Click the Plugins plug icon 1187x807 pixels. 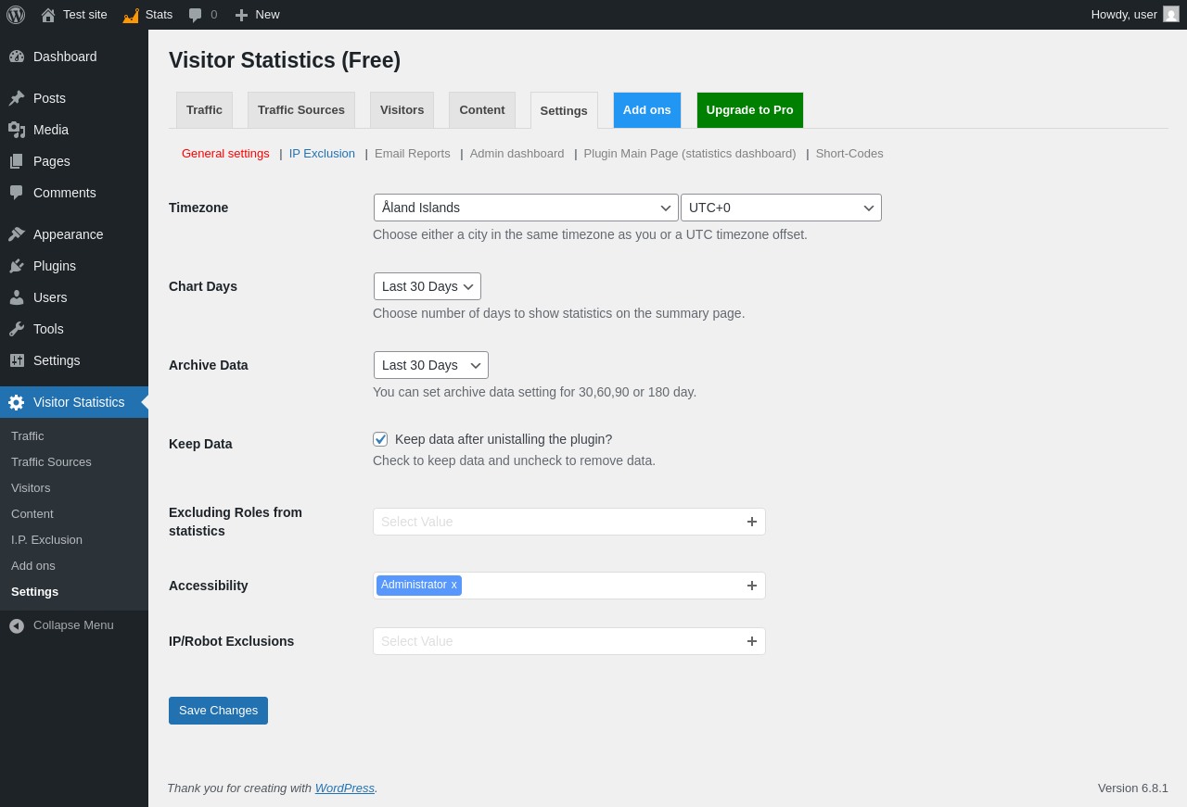point(17,266)
